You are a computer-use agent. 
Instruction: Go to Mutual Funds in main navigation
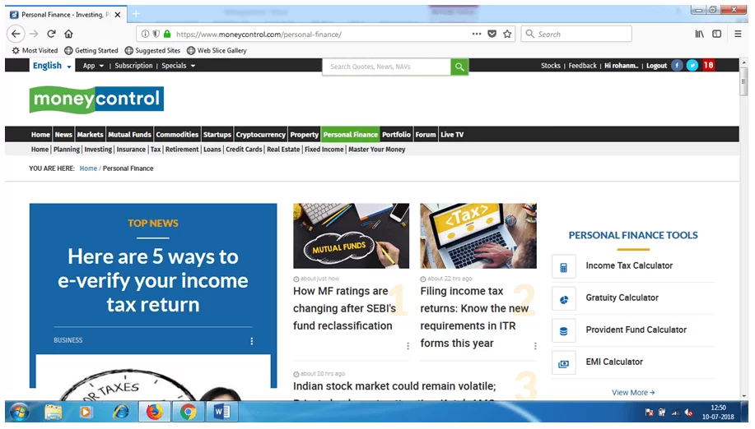[x=129, y=135]
